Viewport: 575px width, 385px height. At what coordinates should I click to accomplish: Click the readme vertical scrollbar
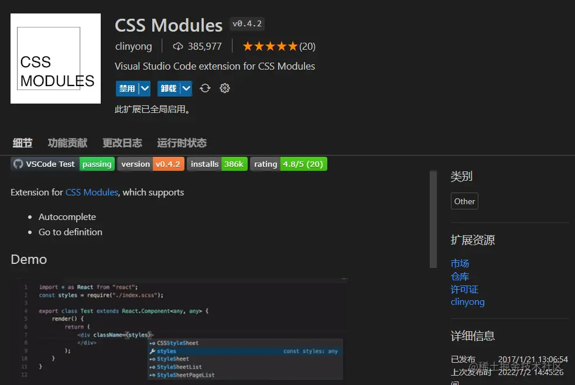point(433,219)
